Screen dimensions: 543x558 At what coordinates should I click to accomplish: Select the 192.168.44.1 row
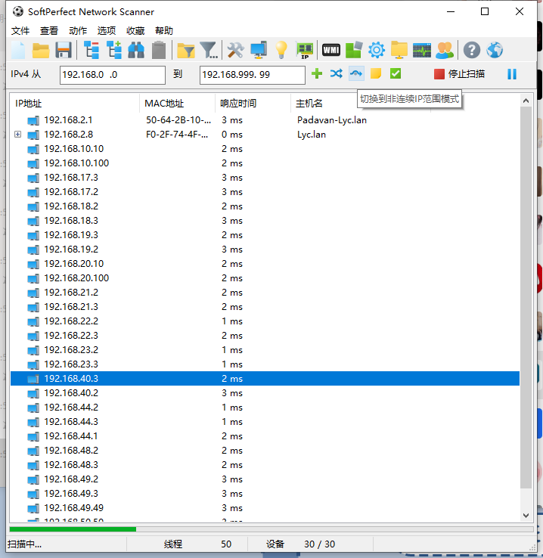(265, 436)
